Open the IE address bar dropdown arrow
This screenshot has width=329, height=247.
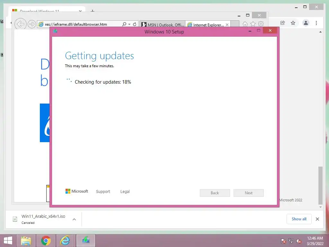pos(129,24)
